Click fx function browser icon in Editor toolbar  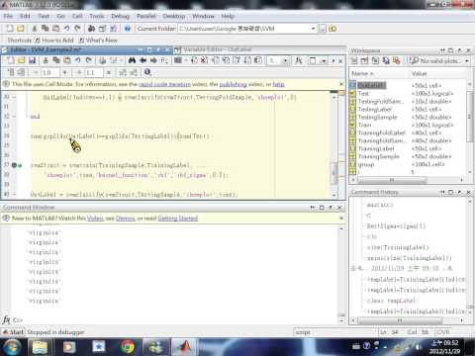point(299,60)
